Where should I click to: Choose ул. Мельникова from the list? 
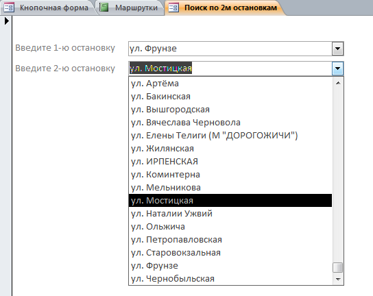pyautogui.click(x=230, y=188)
